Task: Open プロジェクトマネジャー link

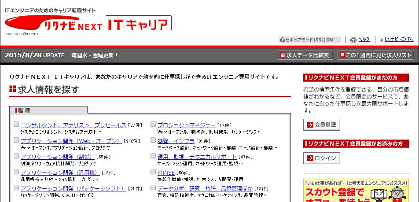Action: click(186, 125)
